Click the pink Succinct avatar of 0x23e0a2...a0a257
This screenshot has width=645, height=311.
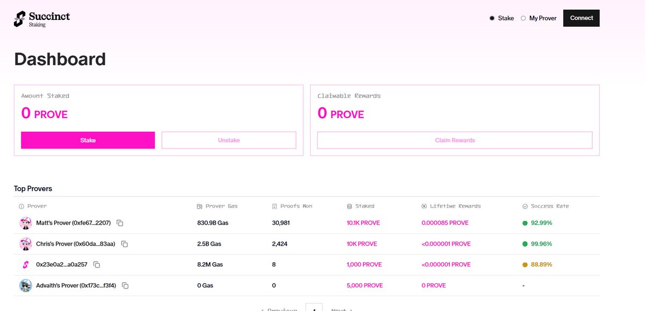click(x=25, y=265)
